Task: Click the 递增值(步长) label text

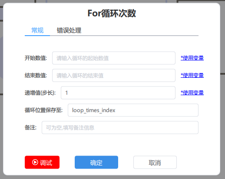Action: [x=40, y=93]
